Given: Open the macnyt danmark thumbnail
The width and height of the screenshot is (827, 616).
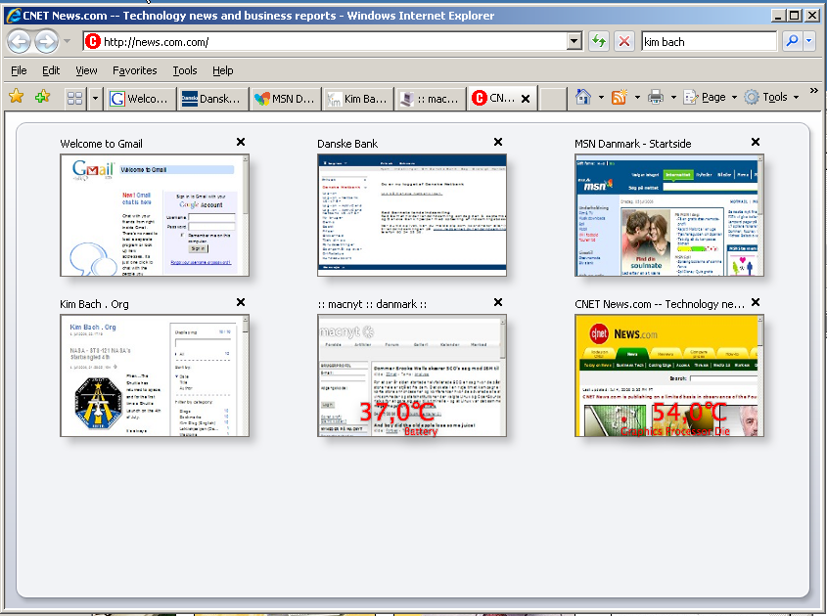Looking at the screenshot, I should click(x=412, y=375).
